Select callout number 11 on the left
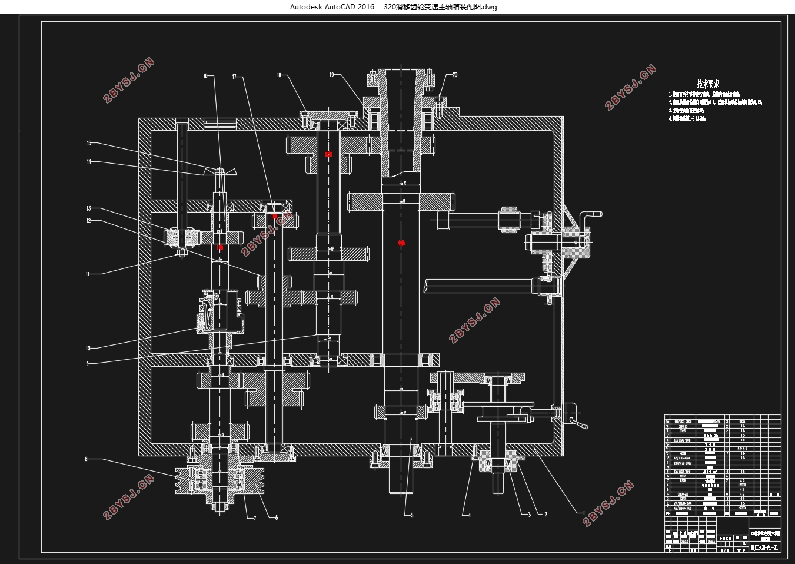 (88, 274)
